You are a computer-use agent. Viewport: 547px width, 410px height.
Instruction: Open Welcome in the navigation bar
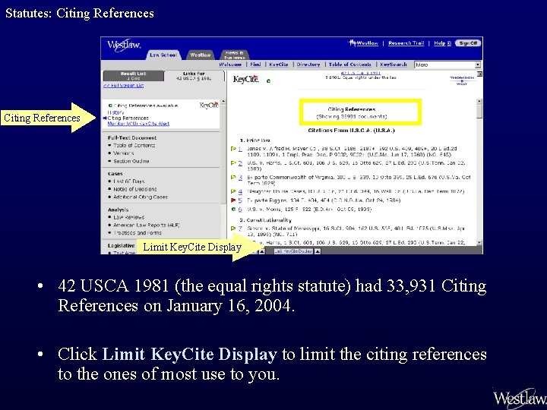click(230, 65)
